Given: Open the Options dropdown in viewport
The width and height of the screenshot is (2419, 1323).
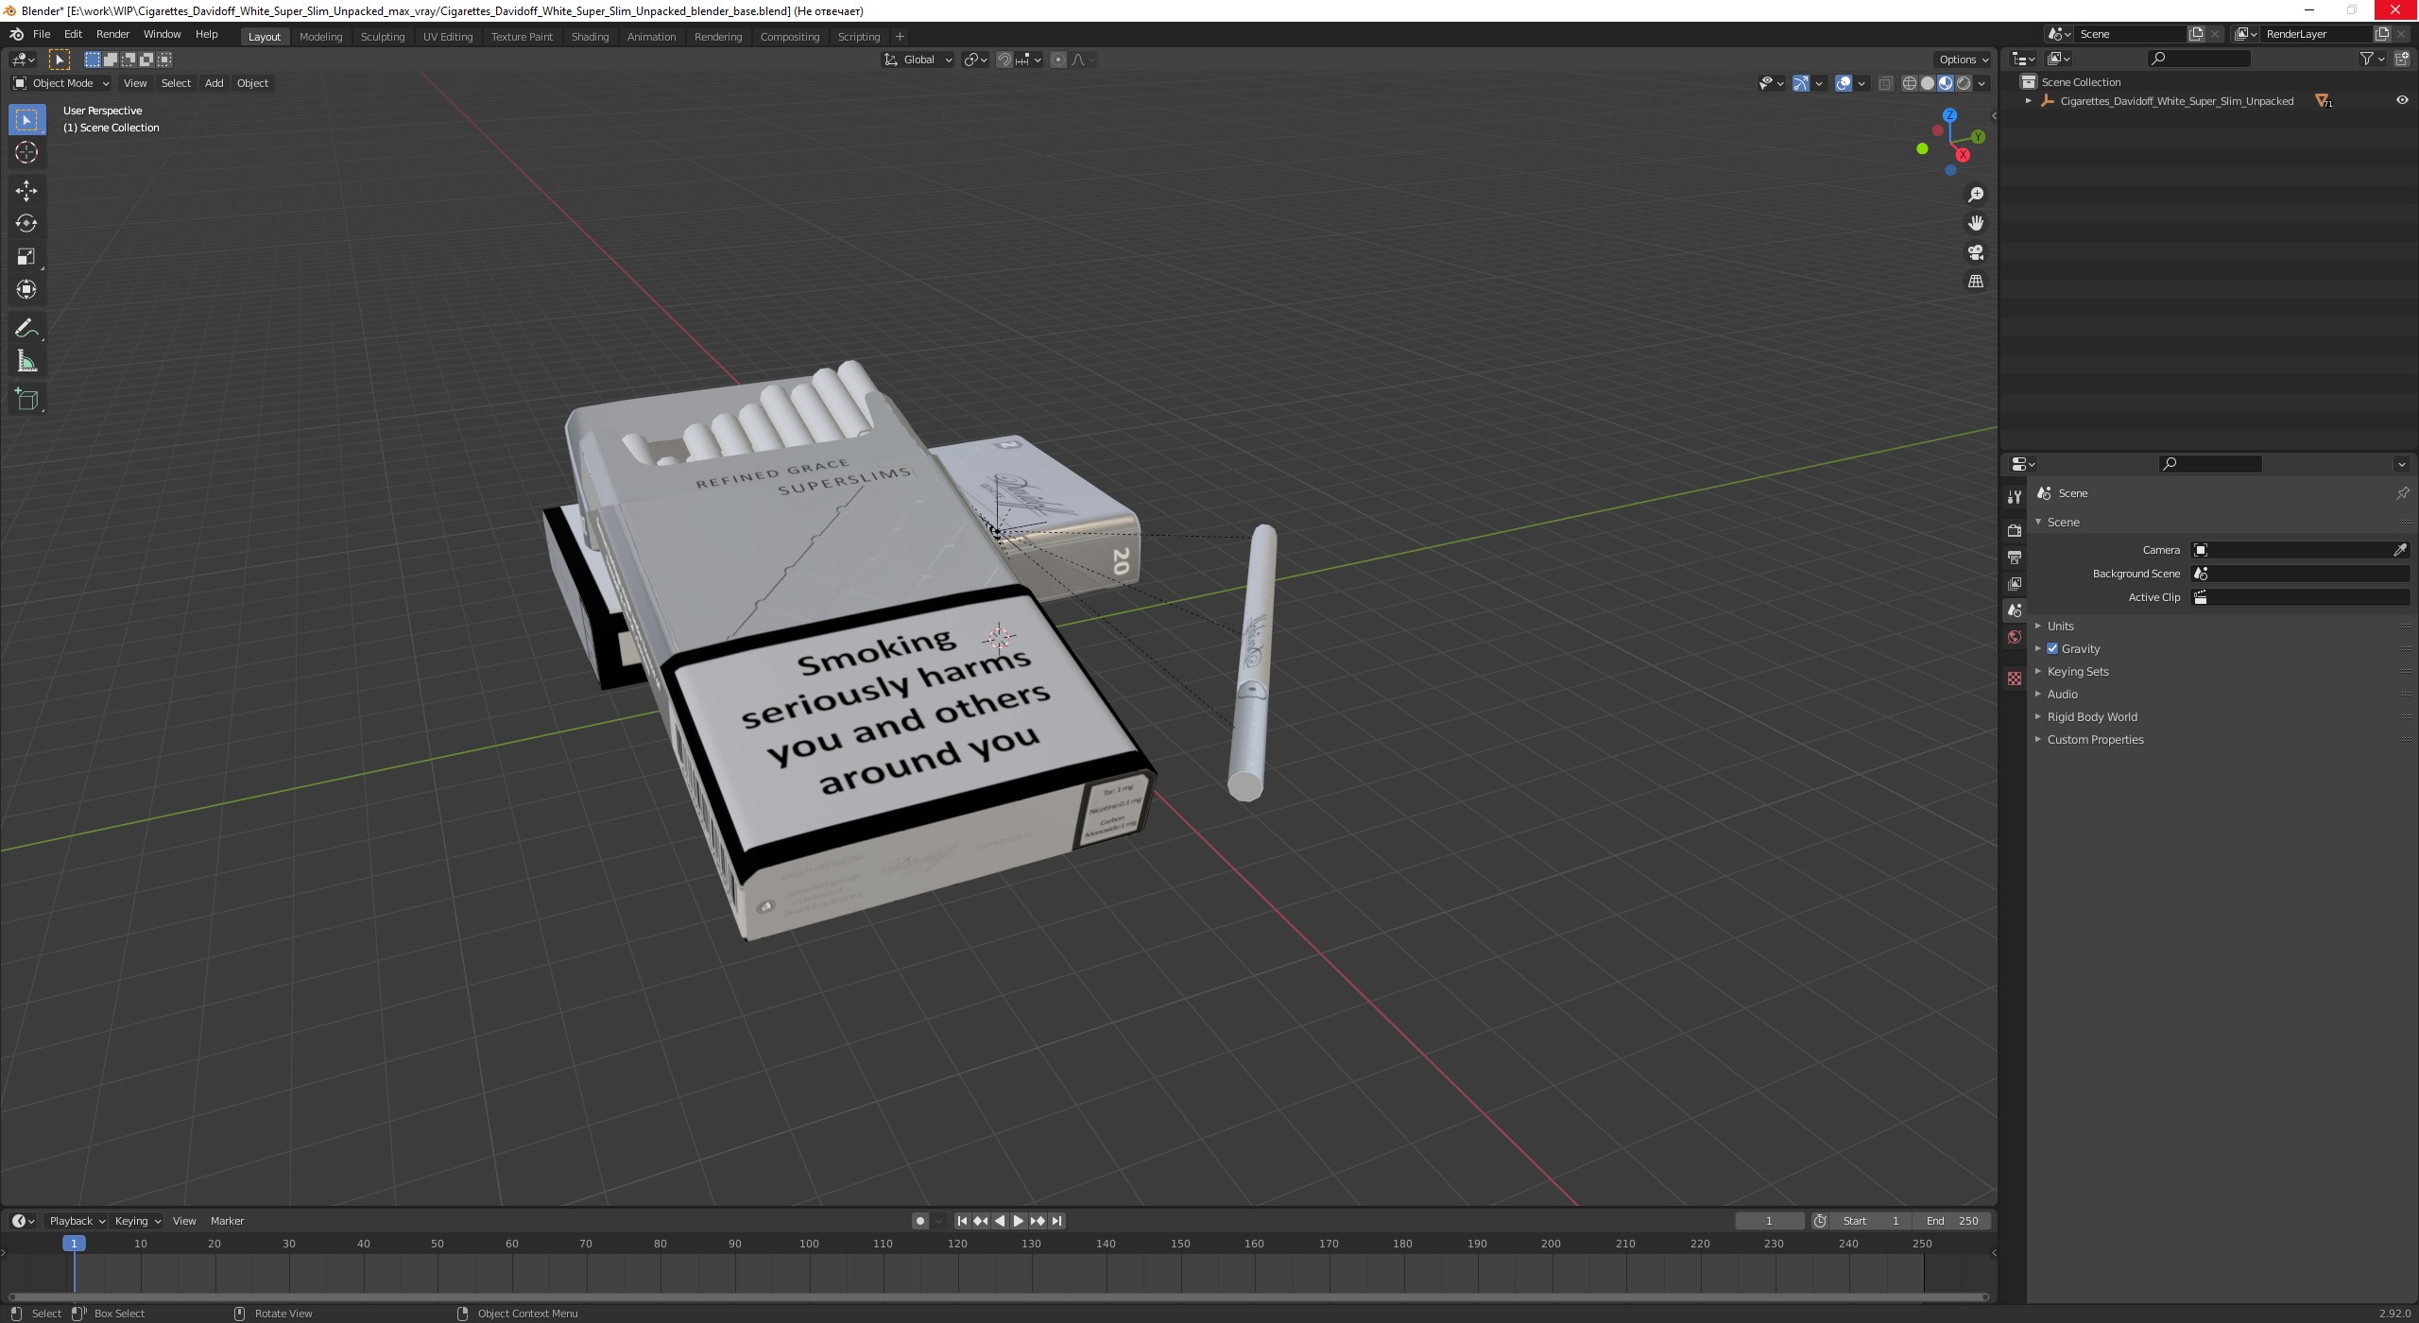Looking at the screenshot, I should click(1964, 60).
